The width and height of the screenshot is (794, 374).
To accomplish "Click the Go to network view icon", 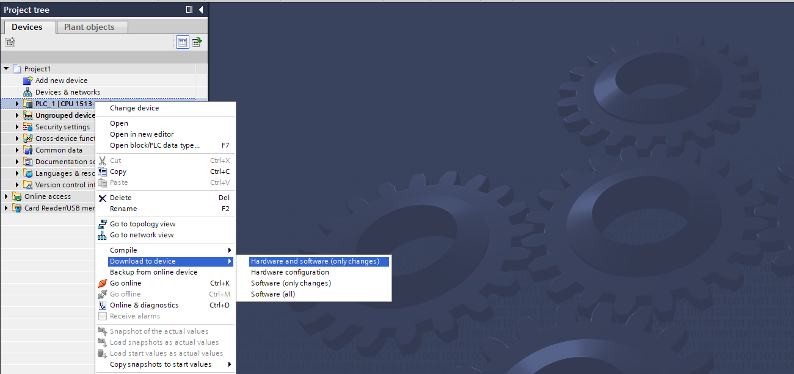I will point(103,235).
